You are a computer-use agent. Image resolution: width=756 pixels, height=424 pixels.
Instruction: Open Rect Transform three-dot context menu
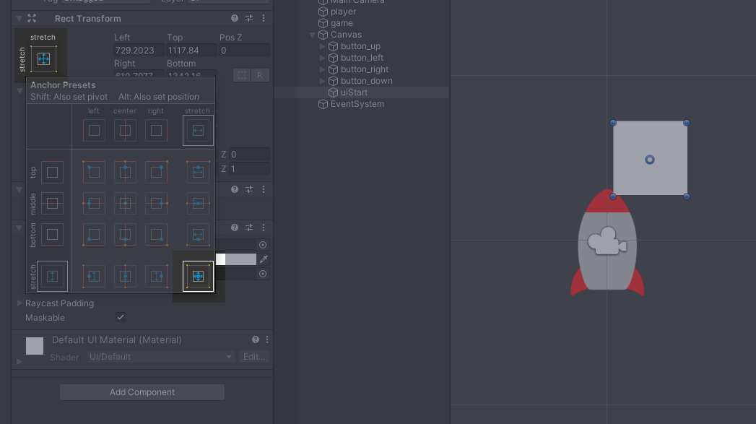[264, 18]
